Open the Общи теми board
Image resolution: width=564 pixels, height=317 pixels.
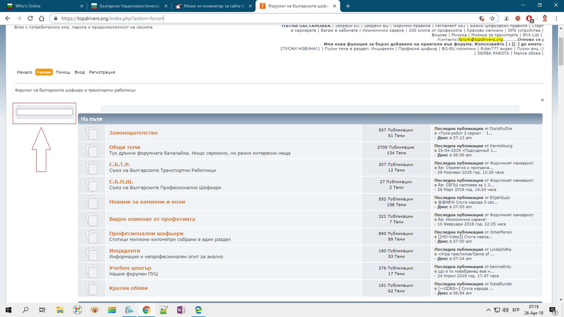125,147
